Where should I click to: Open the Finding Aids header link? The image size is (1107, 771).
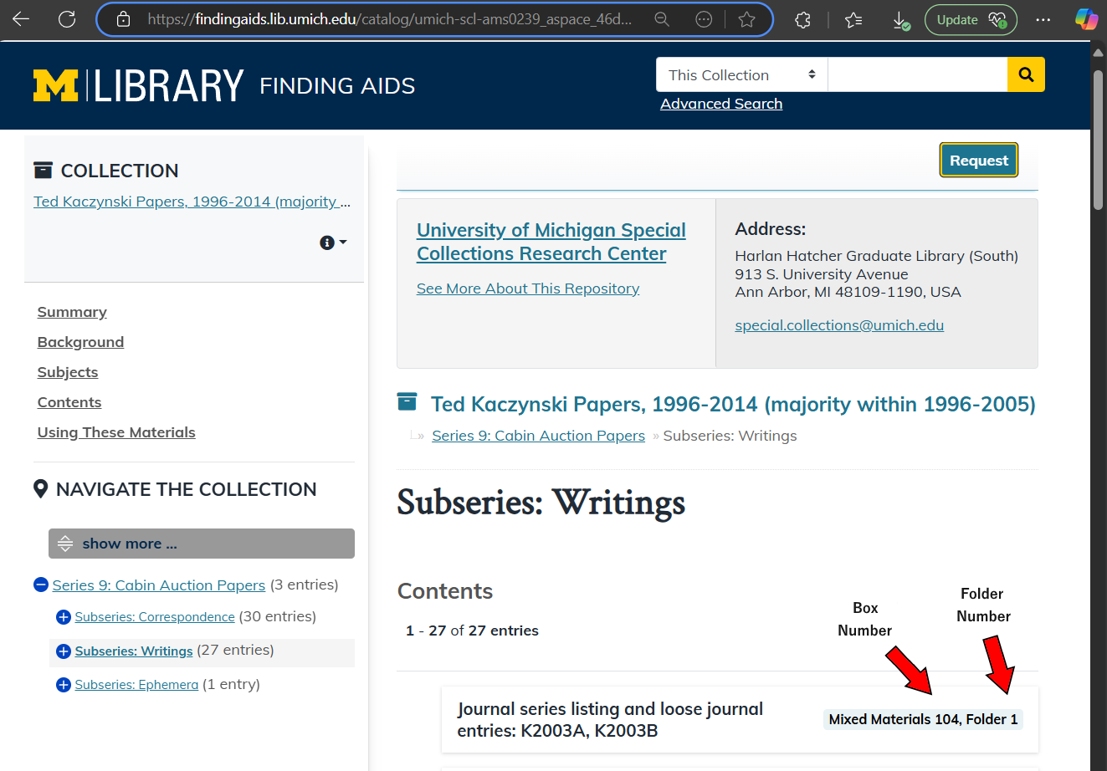click(337, 85)
